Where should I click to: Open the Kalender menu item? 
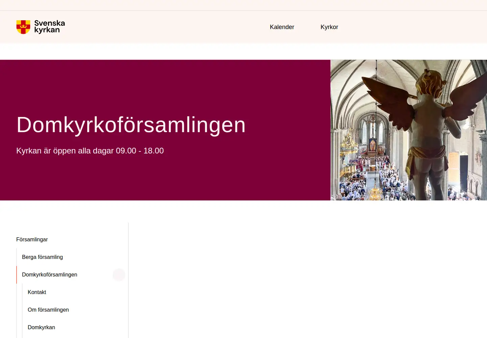tap(282, 27)
